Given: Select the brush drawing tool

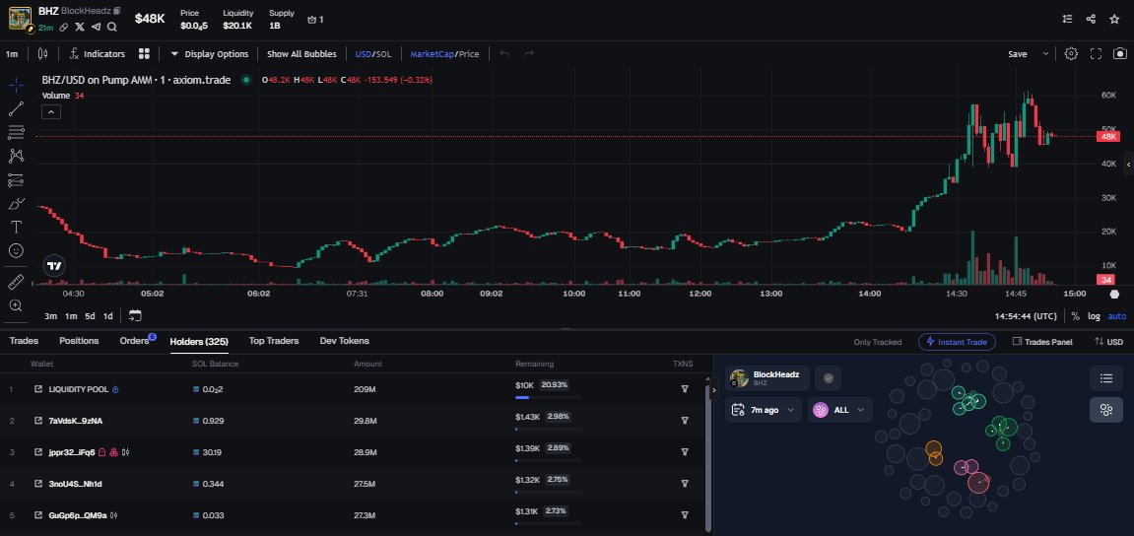Looking at the screenshot, I should click(16, 203).
